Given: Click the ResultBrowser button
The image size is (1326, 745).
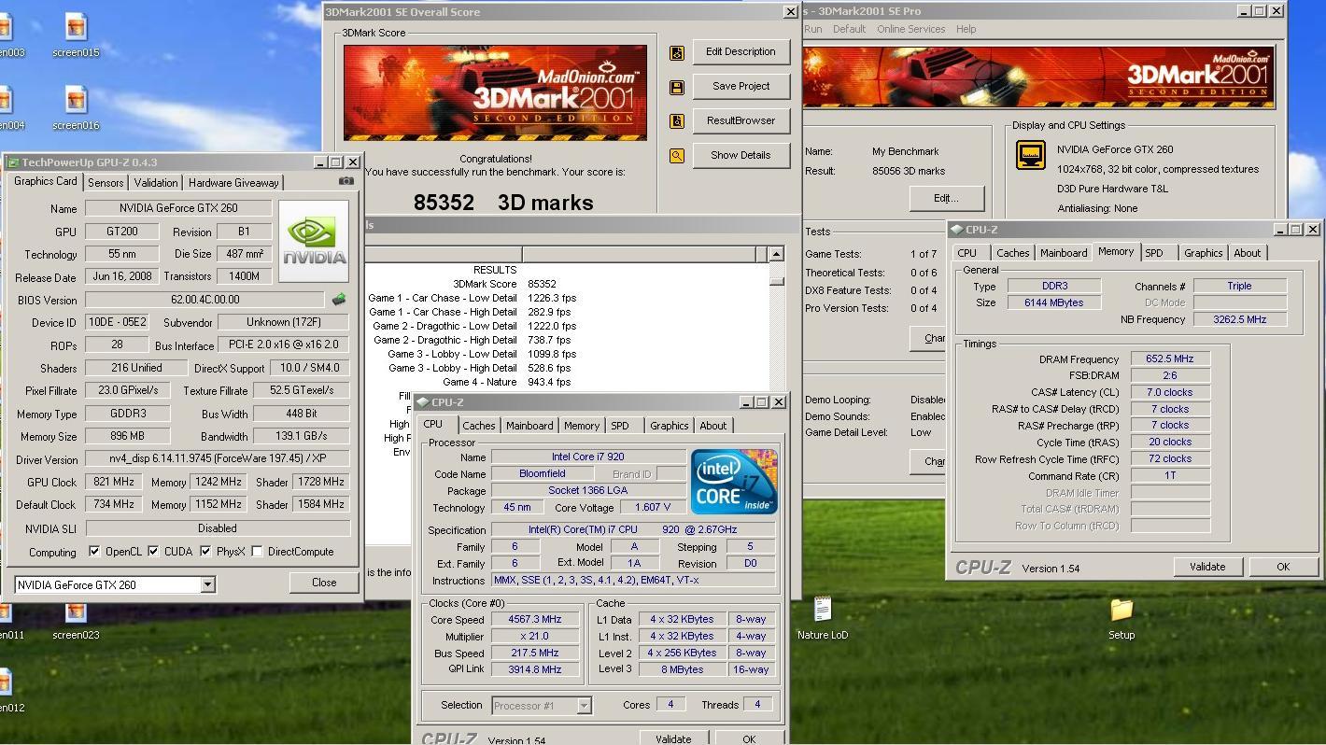Looking at the screenshot, I should pos(741,120).
